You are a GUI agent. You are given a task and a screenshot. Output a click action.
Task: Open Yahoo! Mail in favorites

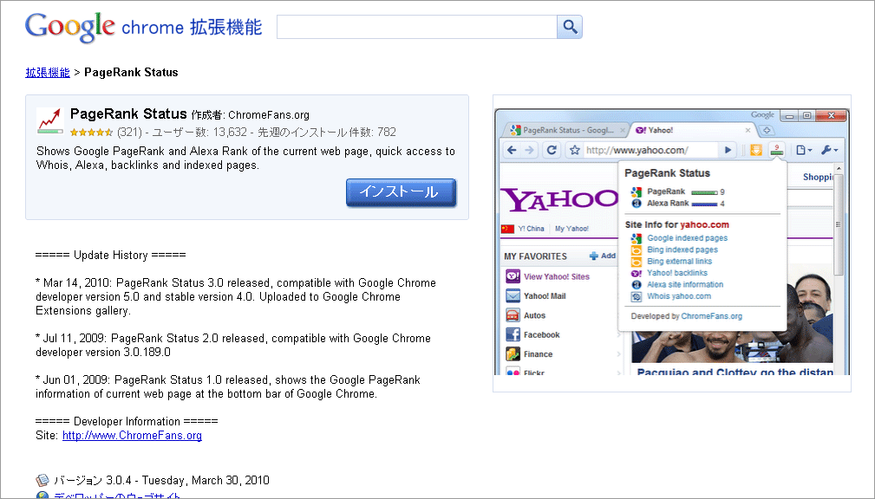click(x=545, y=296)
